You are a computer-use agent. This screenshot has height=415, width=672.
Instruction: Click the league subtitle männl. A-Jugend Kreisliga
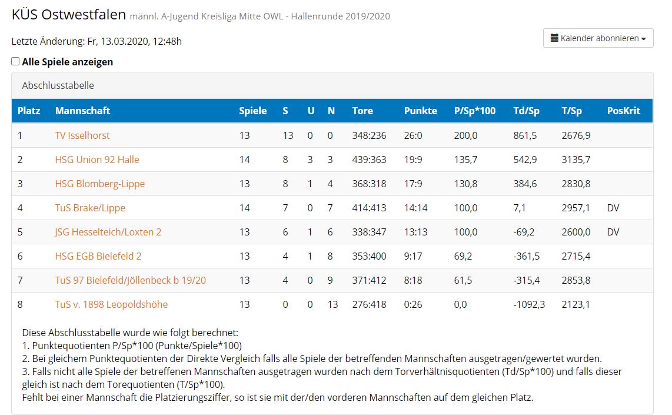click(x=260, y=16)
